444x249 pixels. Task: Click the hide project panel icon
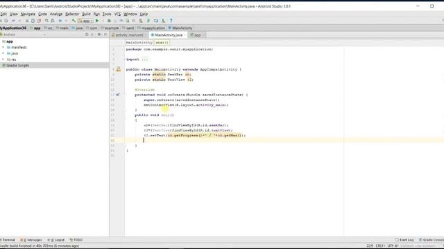coord(105,35)
